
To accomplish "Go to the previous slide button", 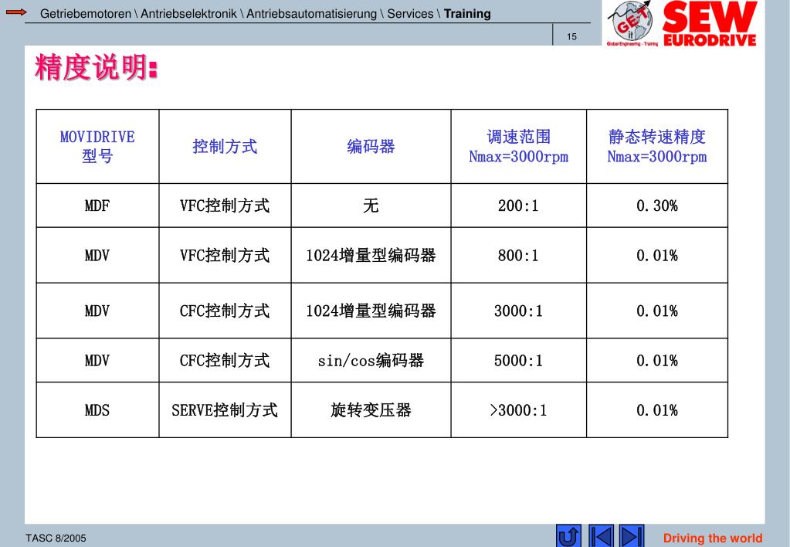I will click(x=601, y=535).
